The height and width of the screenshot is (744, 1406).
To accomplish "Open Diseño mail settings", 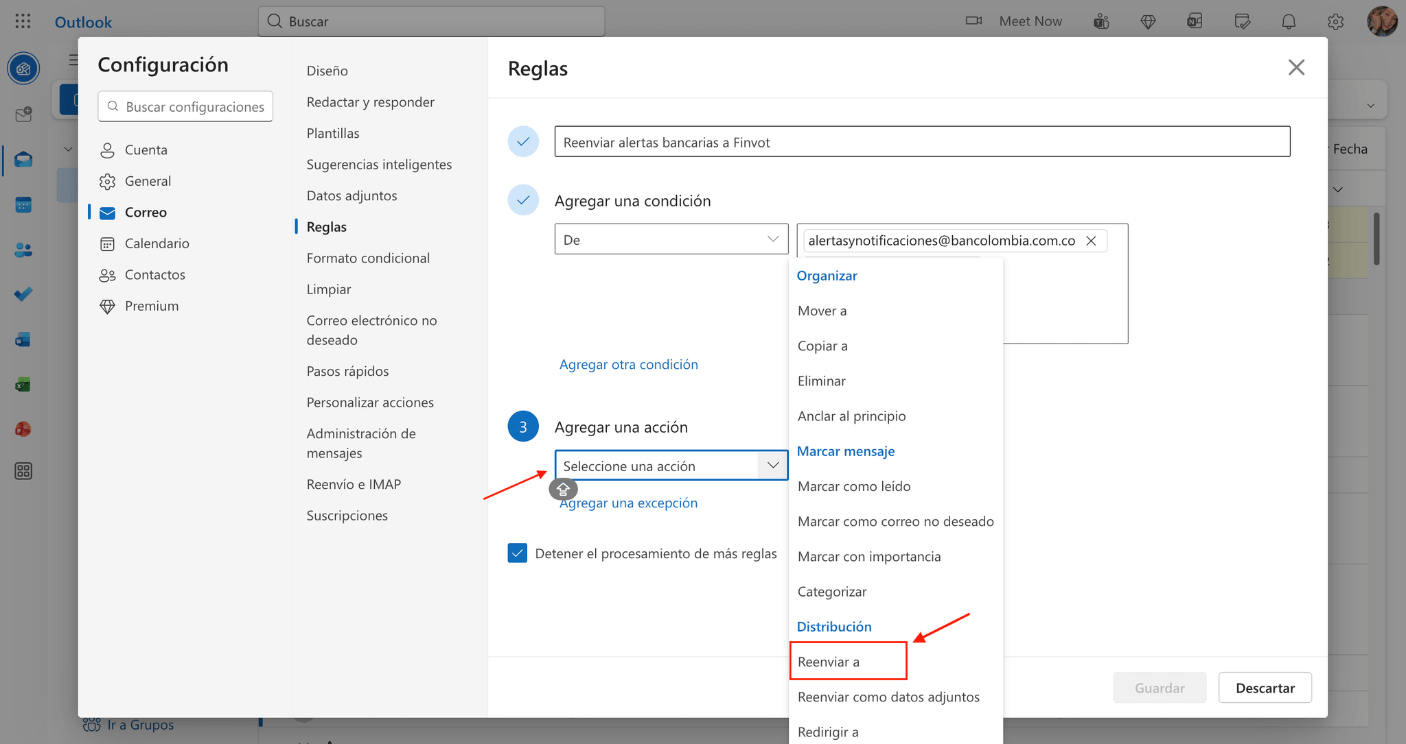I will [x=327, y=71].
